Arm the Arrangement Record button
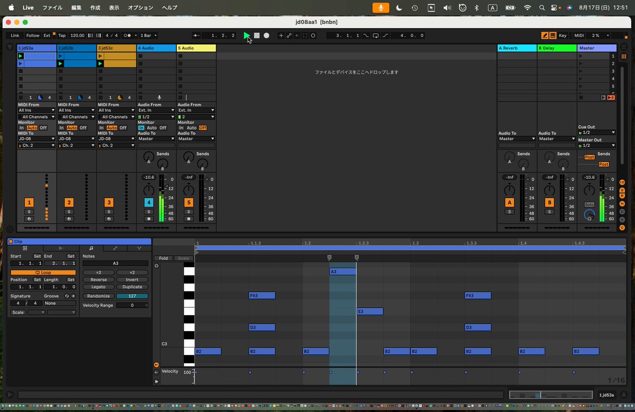This screenshot has height=412, width=635. click(267, 35)
